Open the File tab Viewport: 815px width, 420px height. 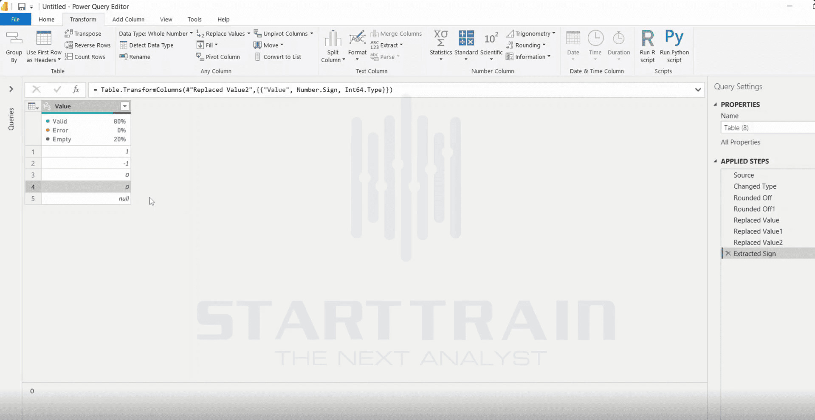click(15, 20)
